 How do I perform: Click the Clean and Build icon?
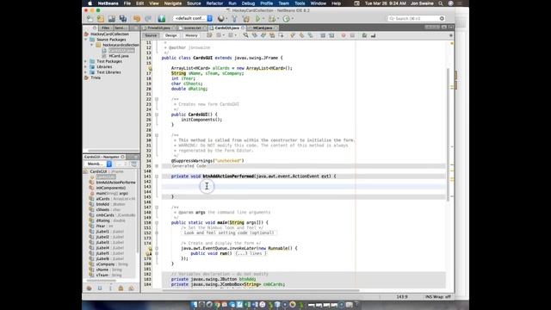246,18
